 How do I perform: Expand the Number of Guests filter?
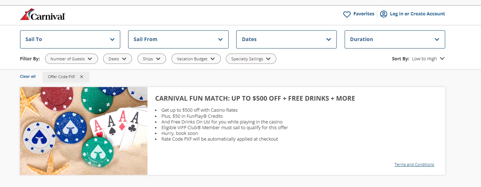pyautogui.click(x=72, y=59)
